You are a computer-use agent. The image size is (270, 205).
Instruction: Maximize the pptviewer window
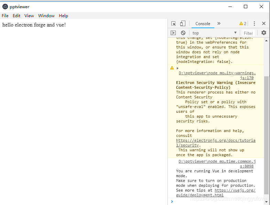click(x=246, y=7)
